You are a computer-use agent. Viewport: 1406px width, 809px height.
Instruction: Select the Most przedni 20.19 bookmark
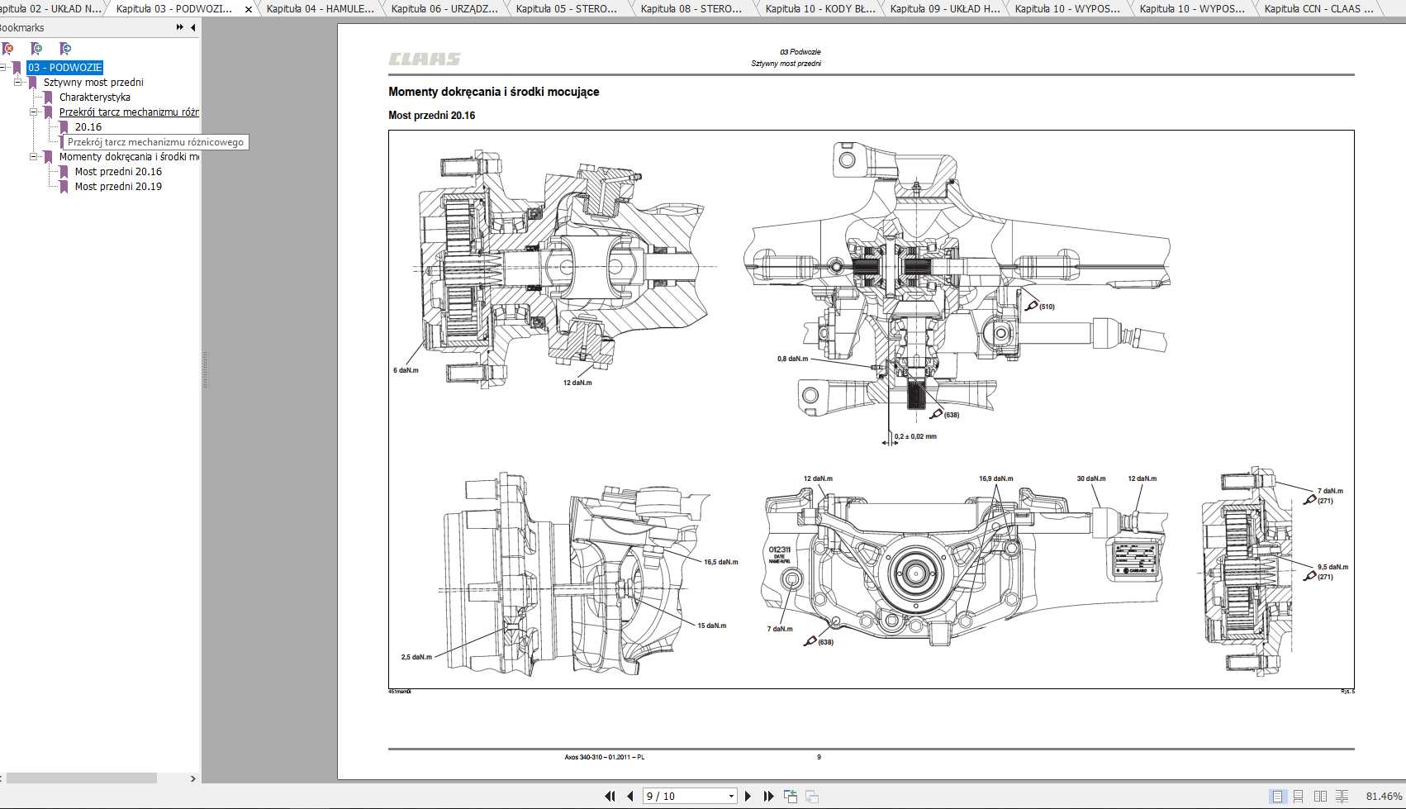118,186
